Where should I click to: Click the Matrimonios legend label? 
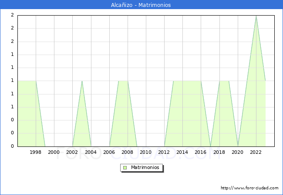(x=145, y=168)
